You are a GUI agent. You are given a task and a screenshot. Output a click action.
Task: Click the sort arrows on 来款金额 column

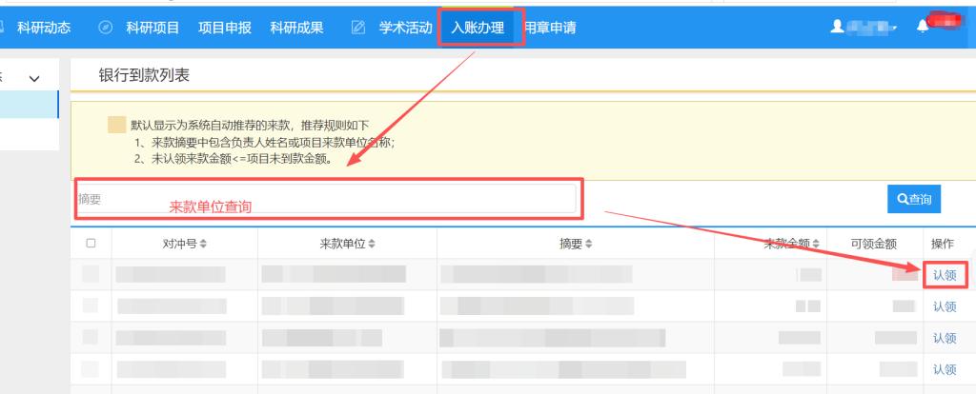coord(817,245)
